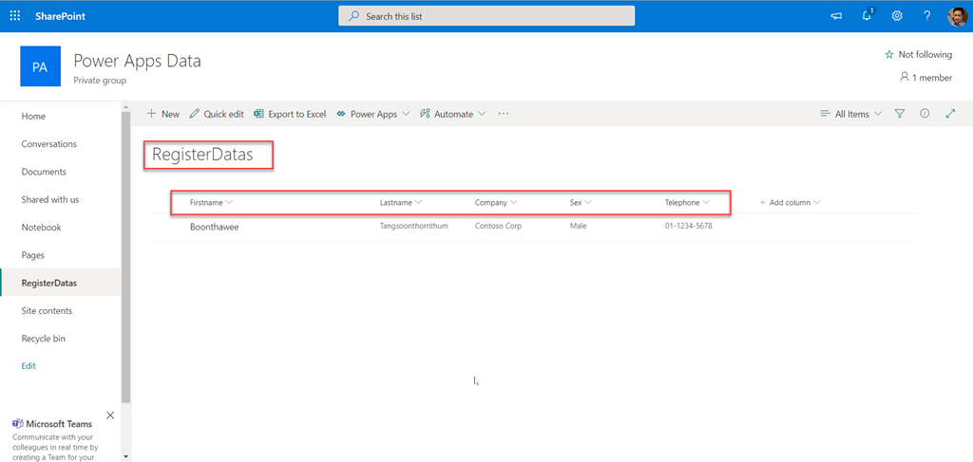Click the 01-1234-5678 telephone cell
The height and width of the screenshot is (462, 973).
click(x=689, y=226)
